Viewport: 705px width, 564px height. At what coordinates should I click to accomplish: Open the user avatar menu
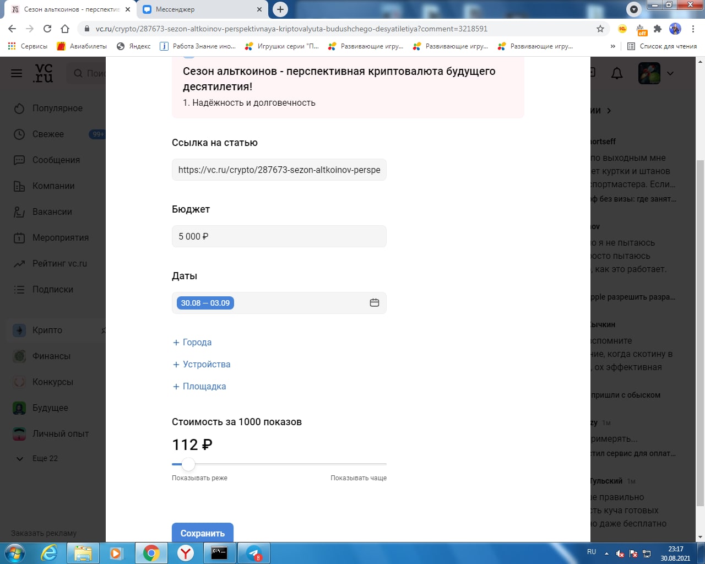click(649, 73)
